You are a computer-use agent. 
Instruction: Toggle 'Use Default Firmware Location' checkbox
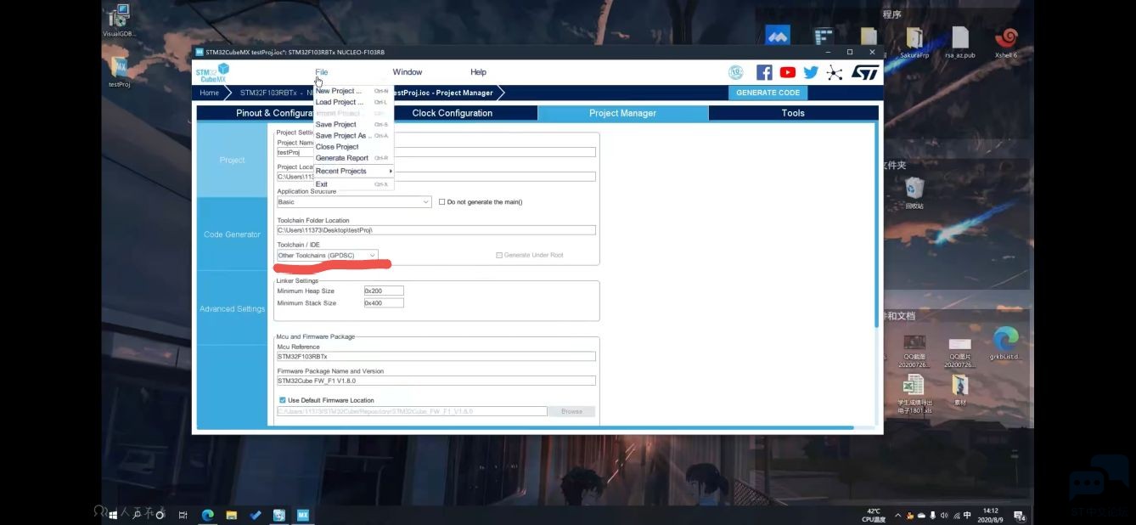[x=283, y=400]
